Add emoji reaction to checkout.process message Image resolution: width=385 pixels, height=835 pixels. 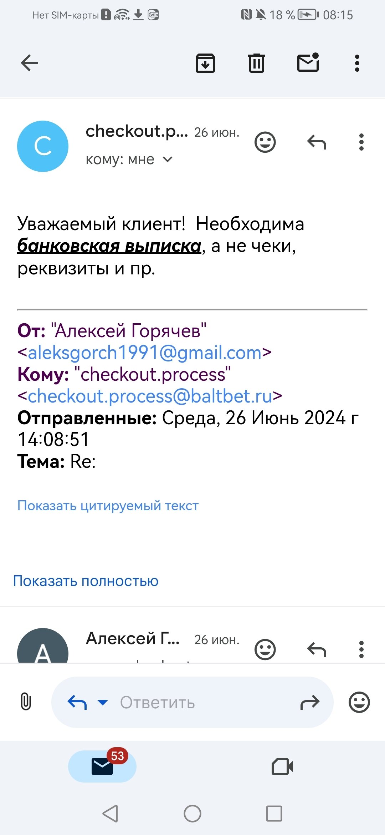pyautogui.click(x=265, y=142)
